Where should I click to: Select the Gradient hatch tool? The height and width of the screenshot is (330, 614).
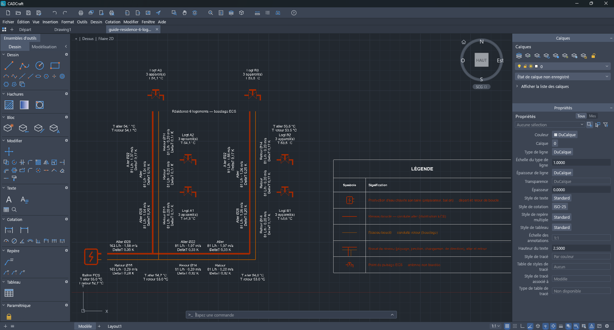[24, 105]
